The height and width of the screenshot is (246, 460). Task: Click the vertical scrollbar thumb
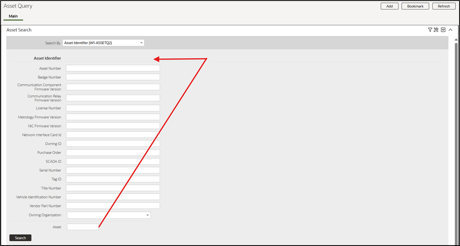pyautogui.click(x=456, y=141)
